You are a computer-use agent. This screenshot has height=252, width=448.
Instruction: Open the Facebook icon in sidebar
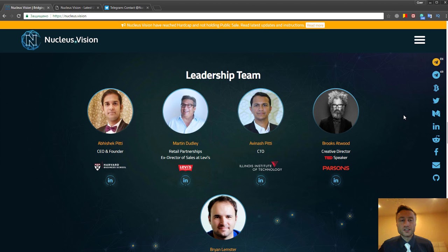[436, 152]
